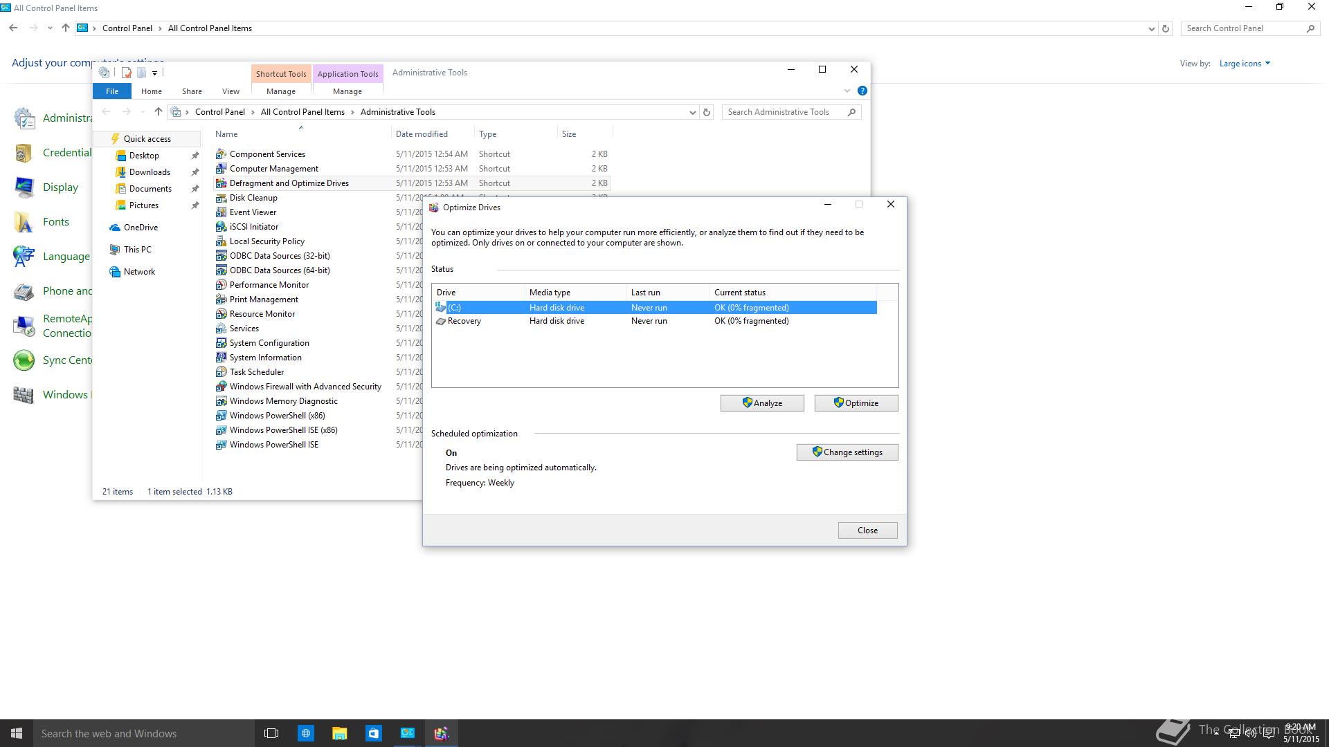Go up one level in Administrative Tools
This screenshot has height=747, width=1329.
(x=158, y=112)
